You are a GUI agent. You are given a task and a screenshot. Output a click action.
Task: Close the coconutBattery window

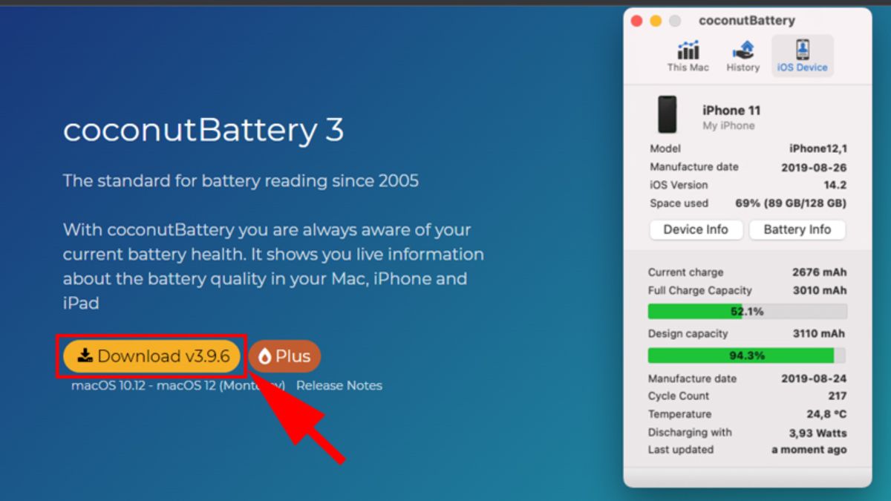(x=636, y=21)
